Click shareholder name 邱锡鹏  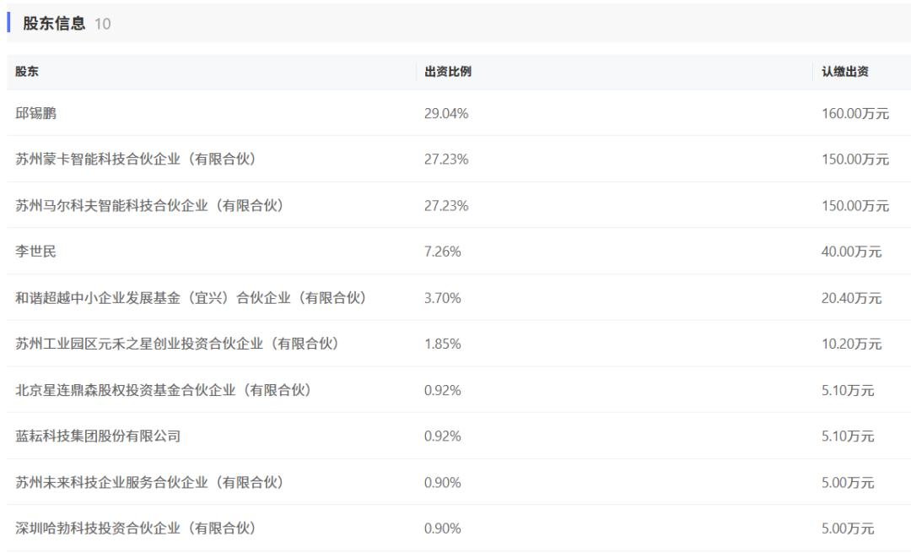click(x=36, y=113)
